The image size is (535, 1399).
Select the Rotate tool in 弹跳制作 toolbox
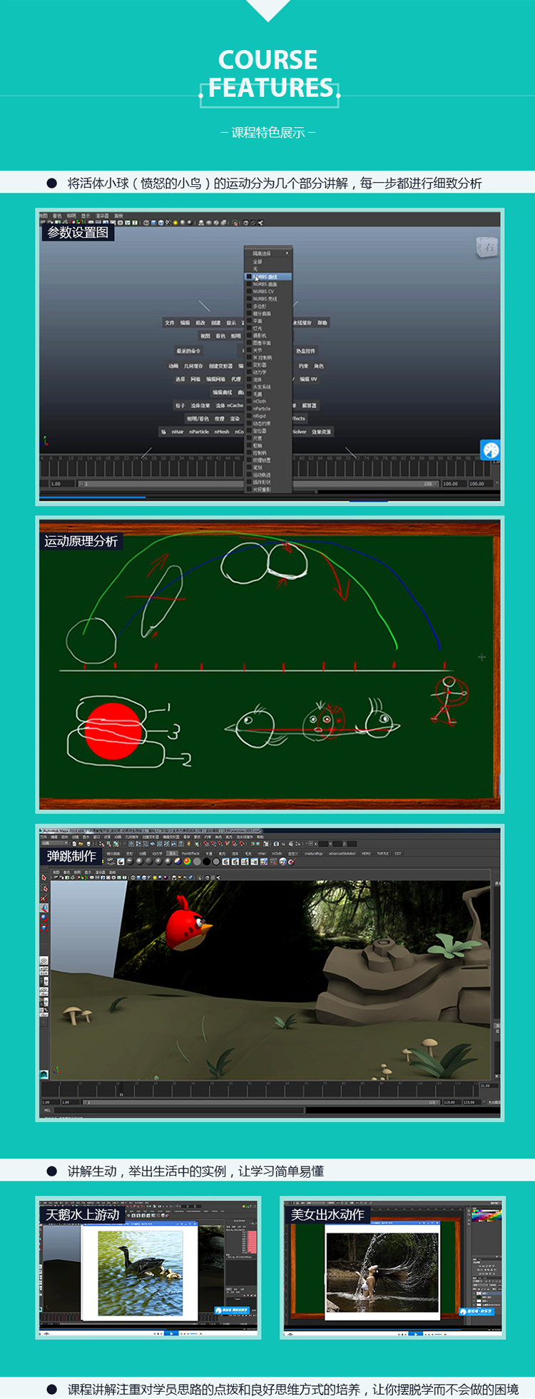click(44, 918)
